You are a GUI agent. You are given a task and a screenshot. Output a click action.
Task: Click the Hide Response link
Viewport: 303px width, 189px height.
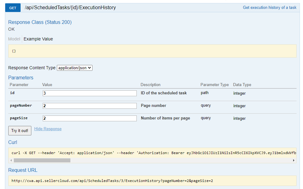(48, 129)
